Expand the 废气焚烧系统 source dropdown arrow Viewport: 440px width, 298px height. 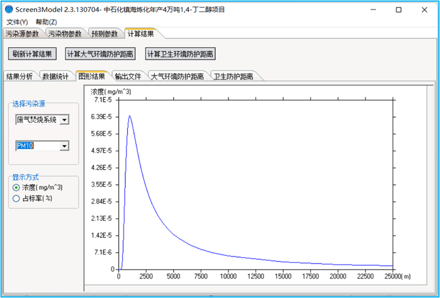point(64,120)
